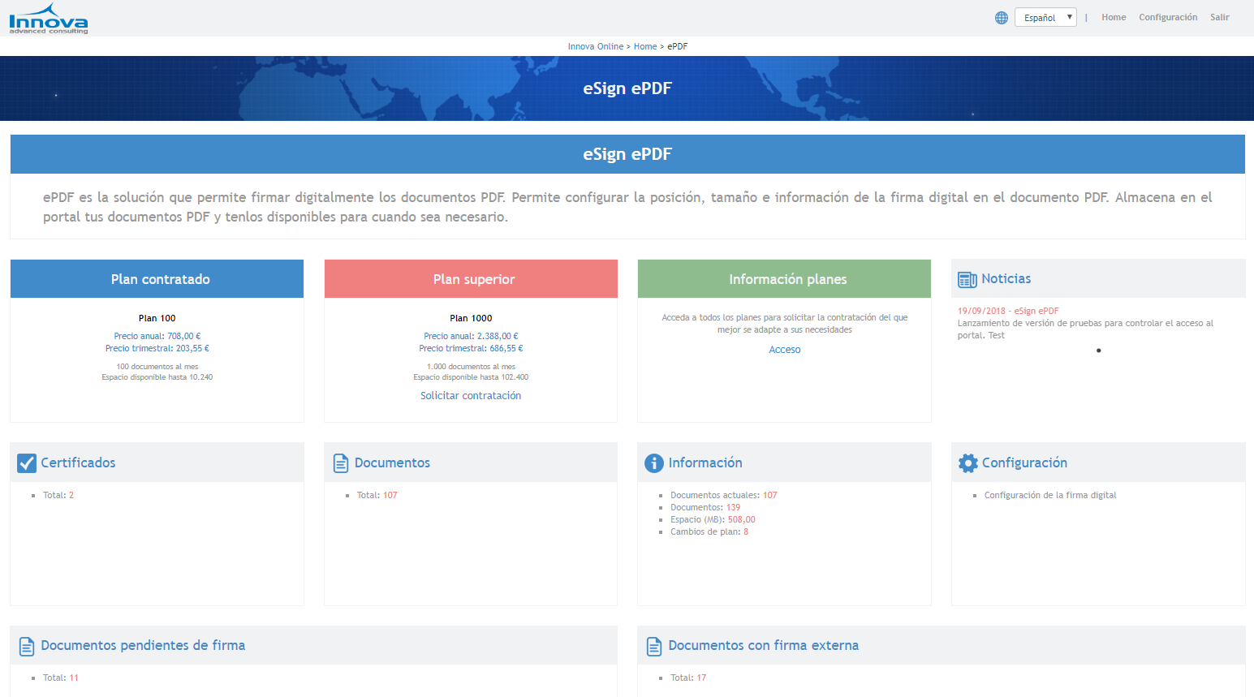1254x697 pixels.
Task: Click the Acceso link for plans
Action: coord(785,350)
